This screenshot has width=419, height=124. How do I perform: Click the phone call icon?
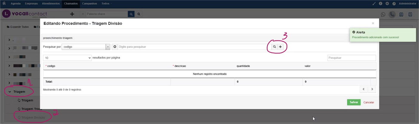(392, 14)
